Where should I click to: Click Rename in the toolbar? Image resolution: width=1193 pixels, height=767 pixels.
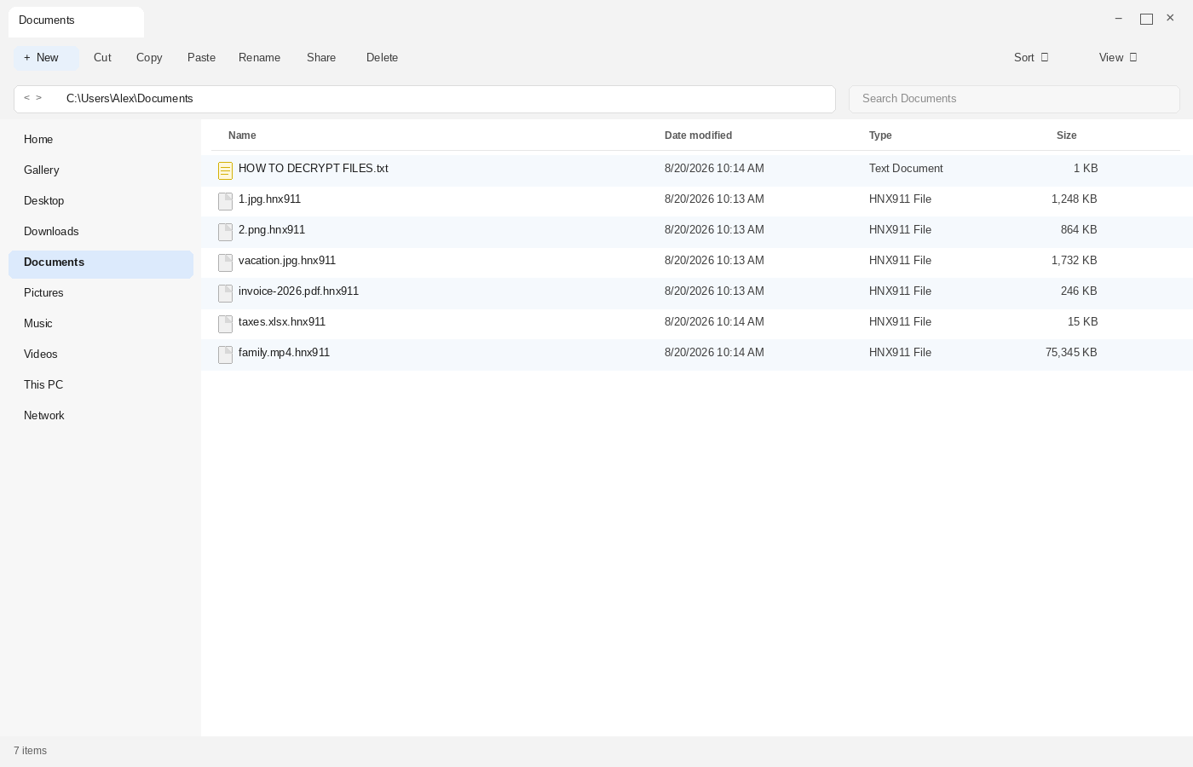point(259,58)
